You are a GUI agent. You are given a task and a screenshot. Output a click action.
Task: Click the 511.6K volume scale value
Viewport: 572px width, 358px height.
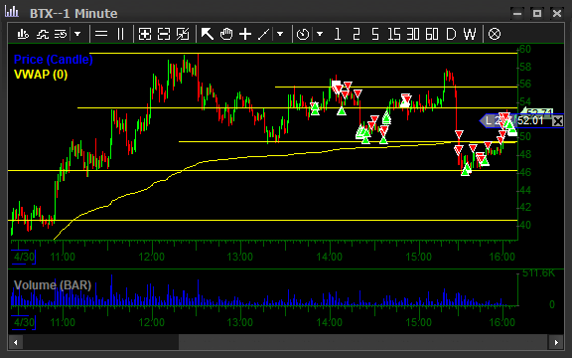[538, 273]
